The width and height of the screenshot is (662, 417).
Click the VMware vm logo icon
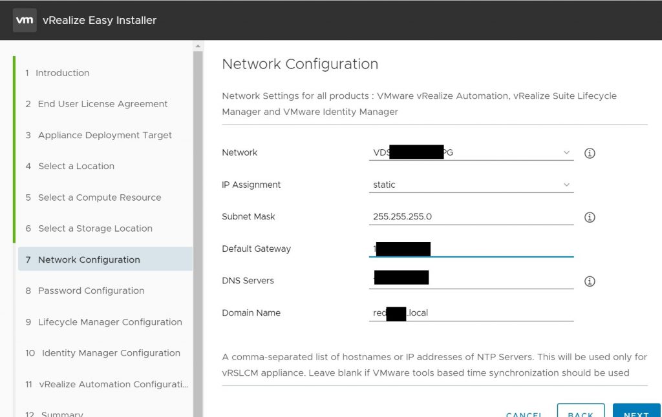[x=25, y=20]
